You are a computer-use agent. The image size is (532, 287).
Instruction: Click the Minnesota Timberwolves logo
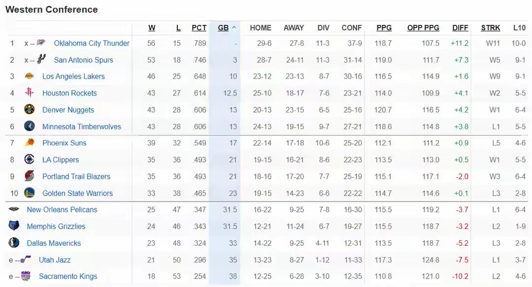30,126
